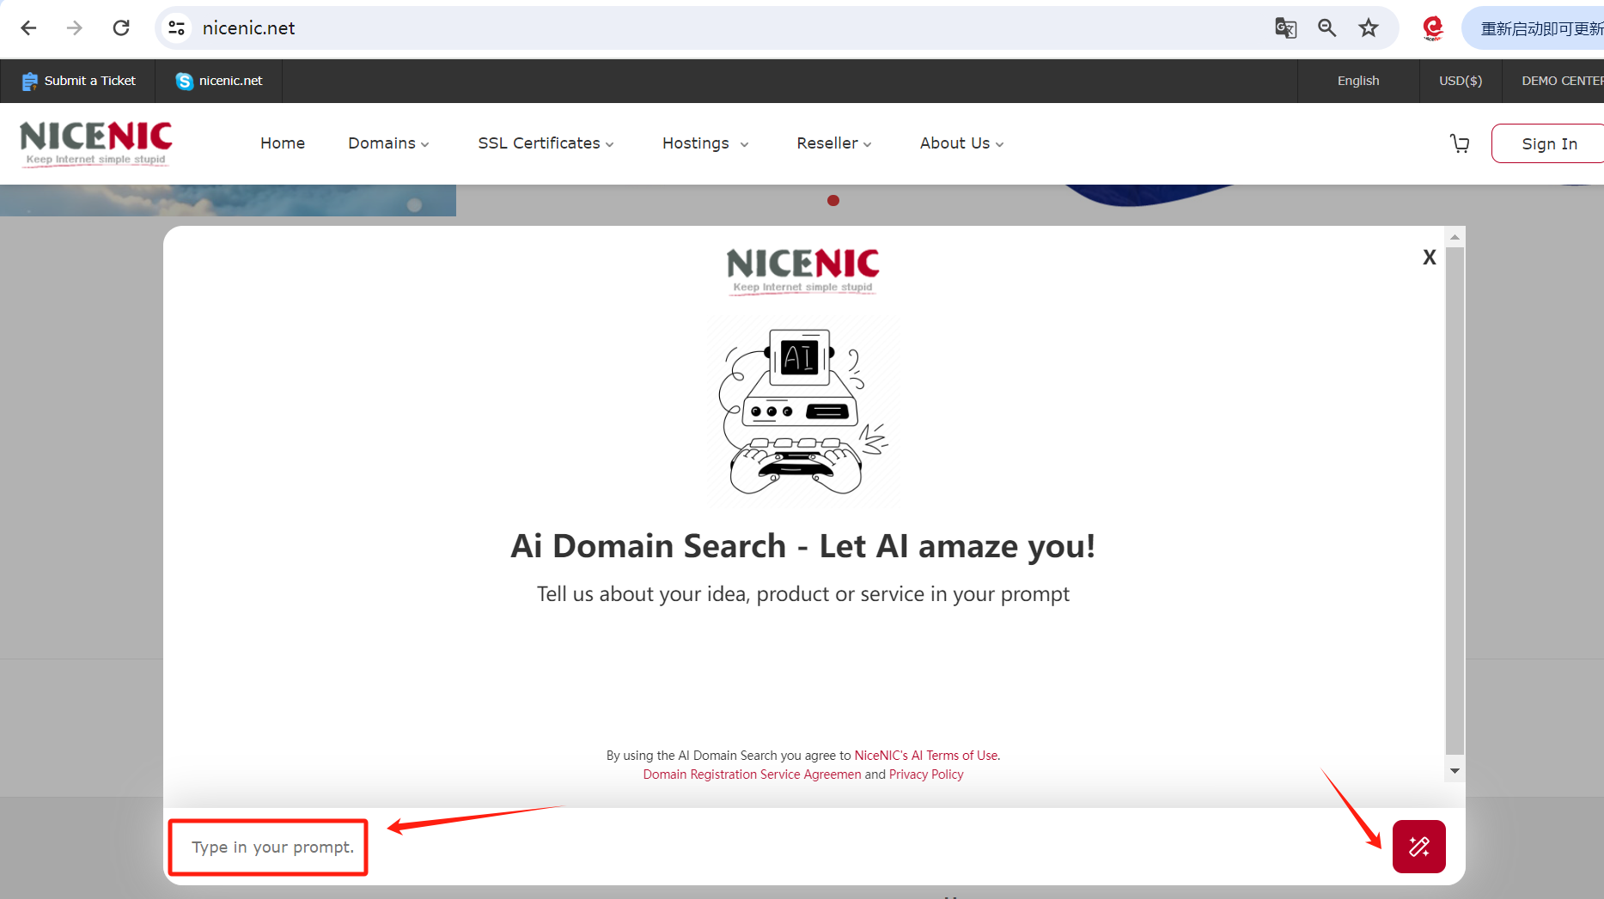Click the Ai Domain Search heading text
The image size is (1604, 899).
[802, 546]
